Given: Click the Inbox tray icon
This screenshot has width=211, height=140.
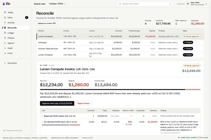Looking at the screenshot, I should coord(5,17).
